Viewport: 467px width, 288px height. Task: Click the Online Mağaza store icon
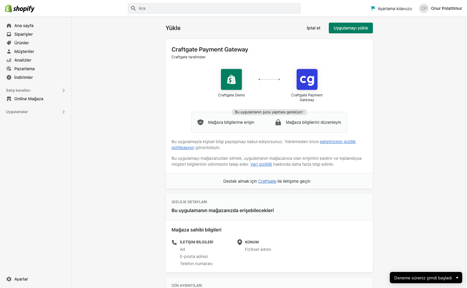[x=9, y=99]
